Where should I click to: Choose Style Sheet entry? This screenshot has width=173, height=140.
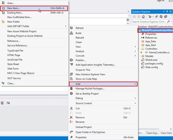34,64
